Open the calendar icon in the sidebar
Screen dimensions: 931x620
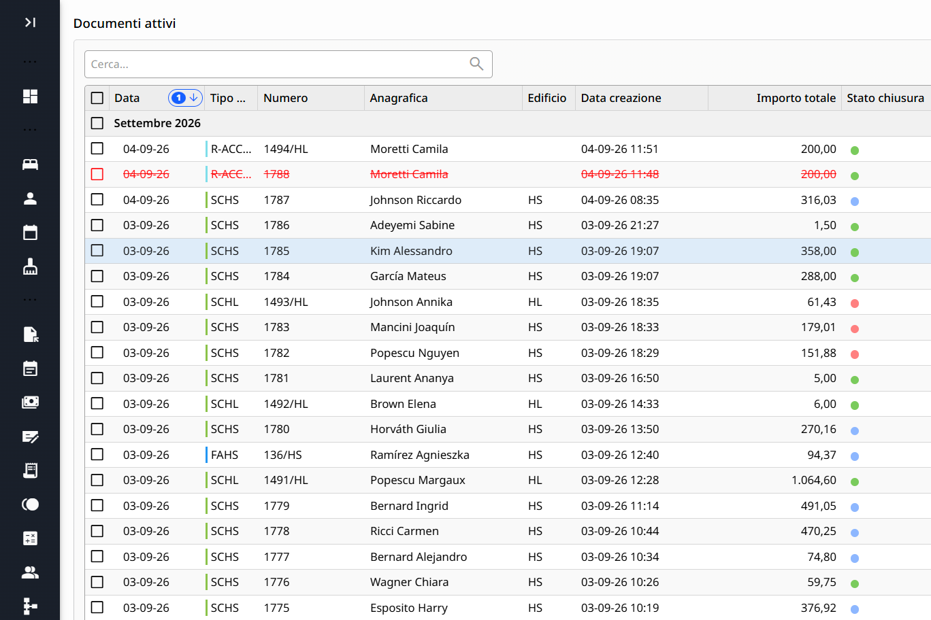click(x=30, y=232)
